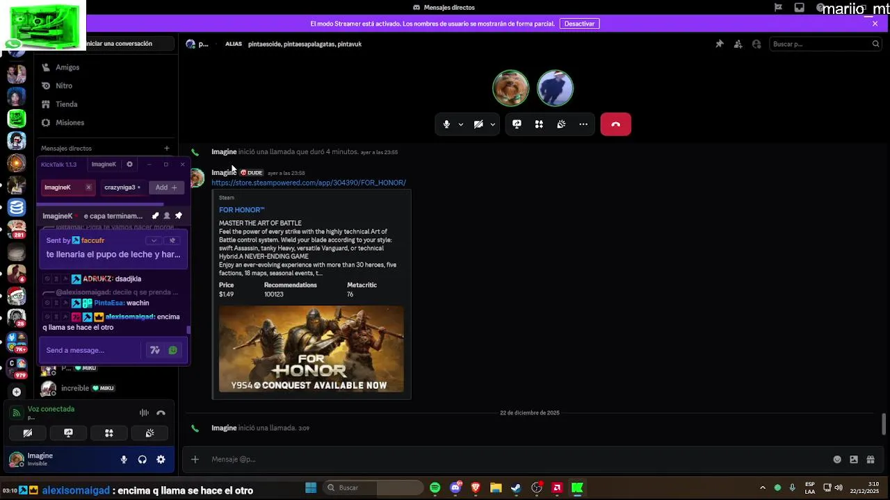Open microphone options arrow in call controls
Viewport: 890px width, 500px height.
[460, 125]
